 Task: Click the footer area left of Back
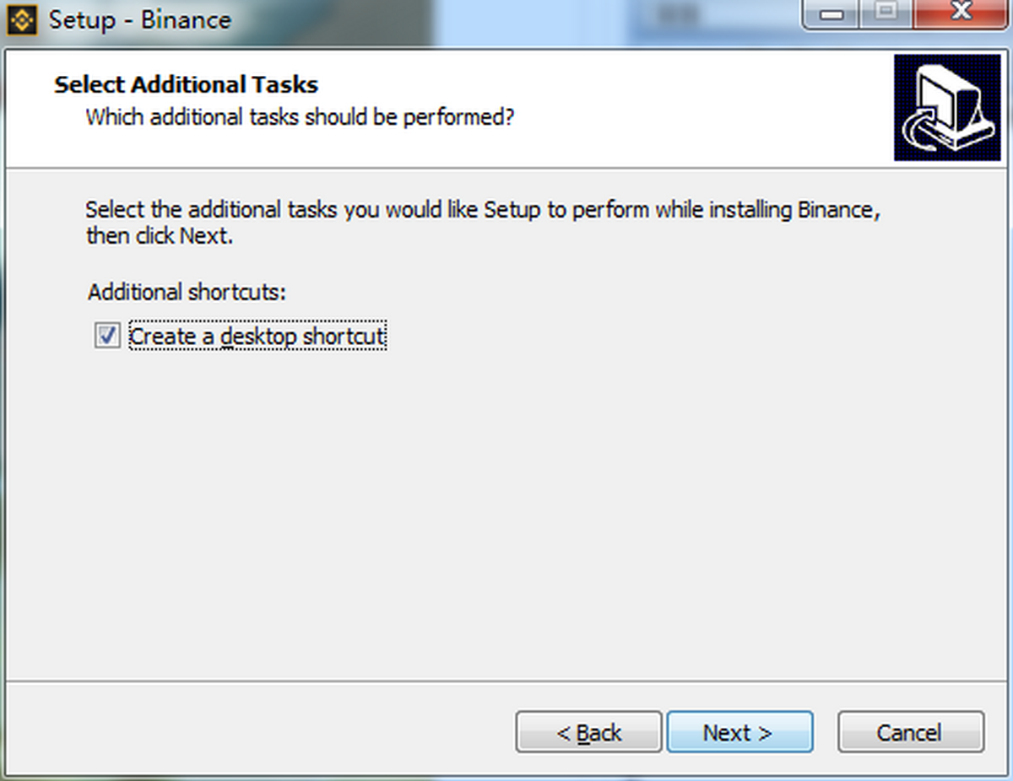(257, 732)
